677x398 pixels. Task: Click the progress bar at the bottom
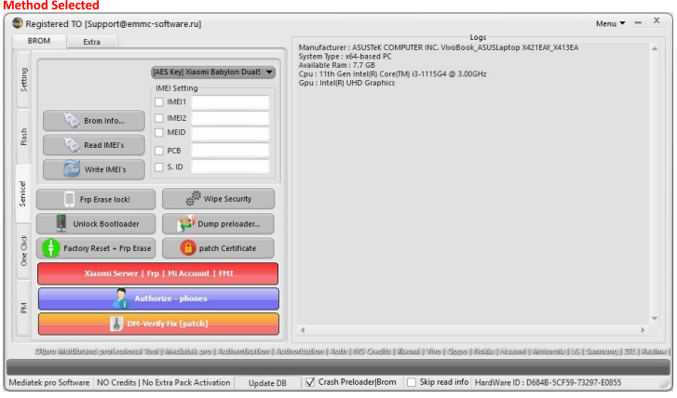tap(338, 367)
